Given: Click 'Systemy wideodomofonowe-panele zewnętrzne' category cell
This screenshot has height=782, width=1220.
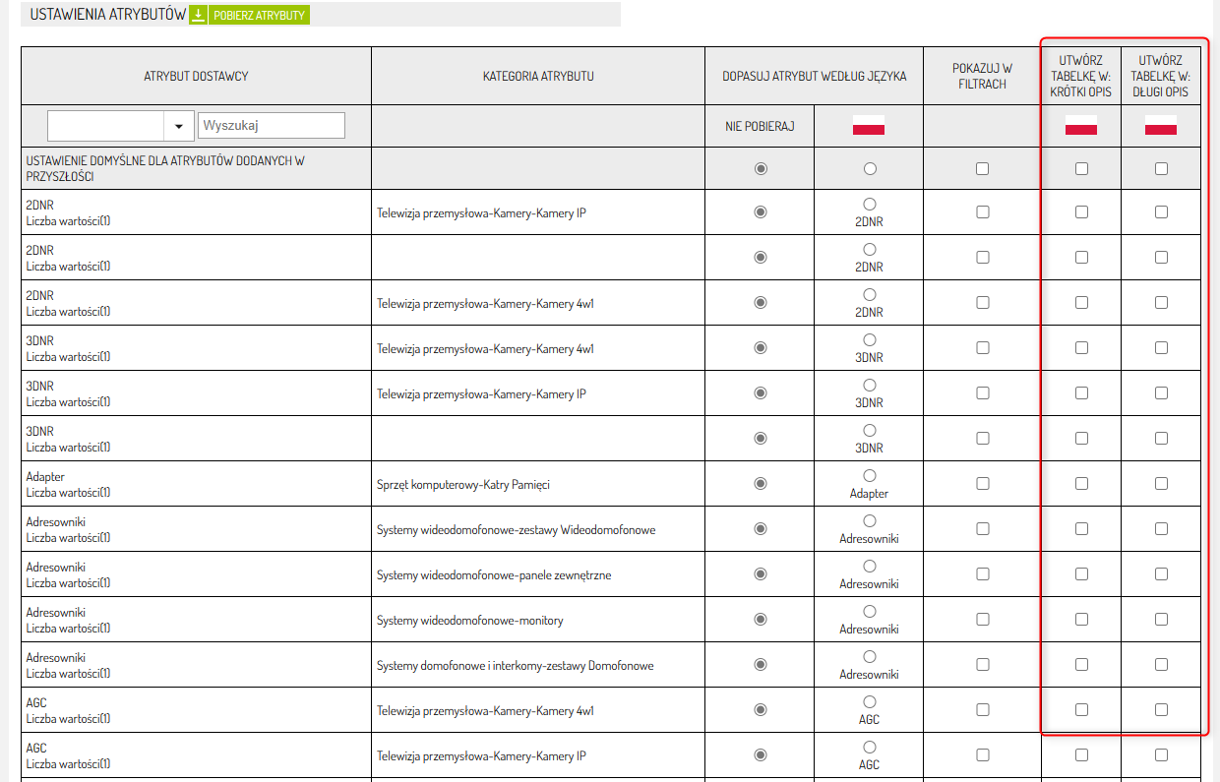Looking at the screenshot, I should point(538,574).
